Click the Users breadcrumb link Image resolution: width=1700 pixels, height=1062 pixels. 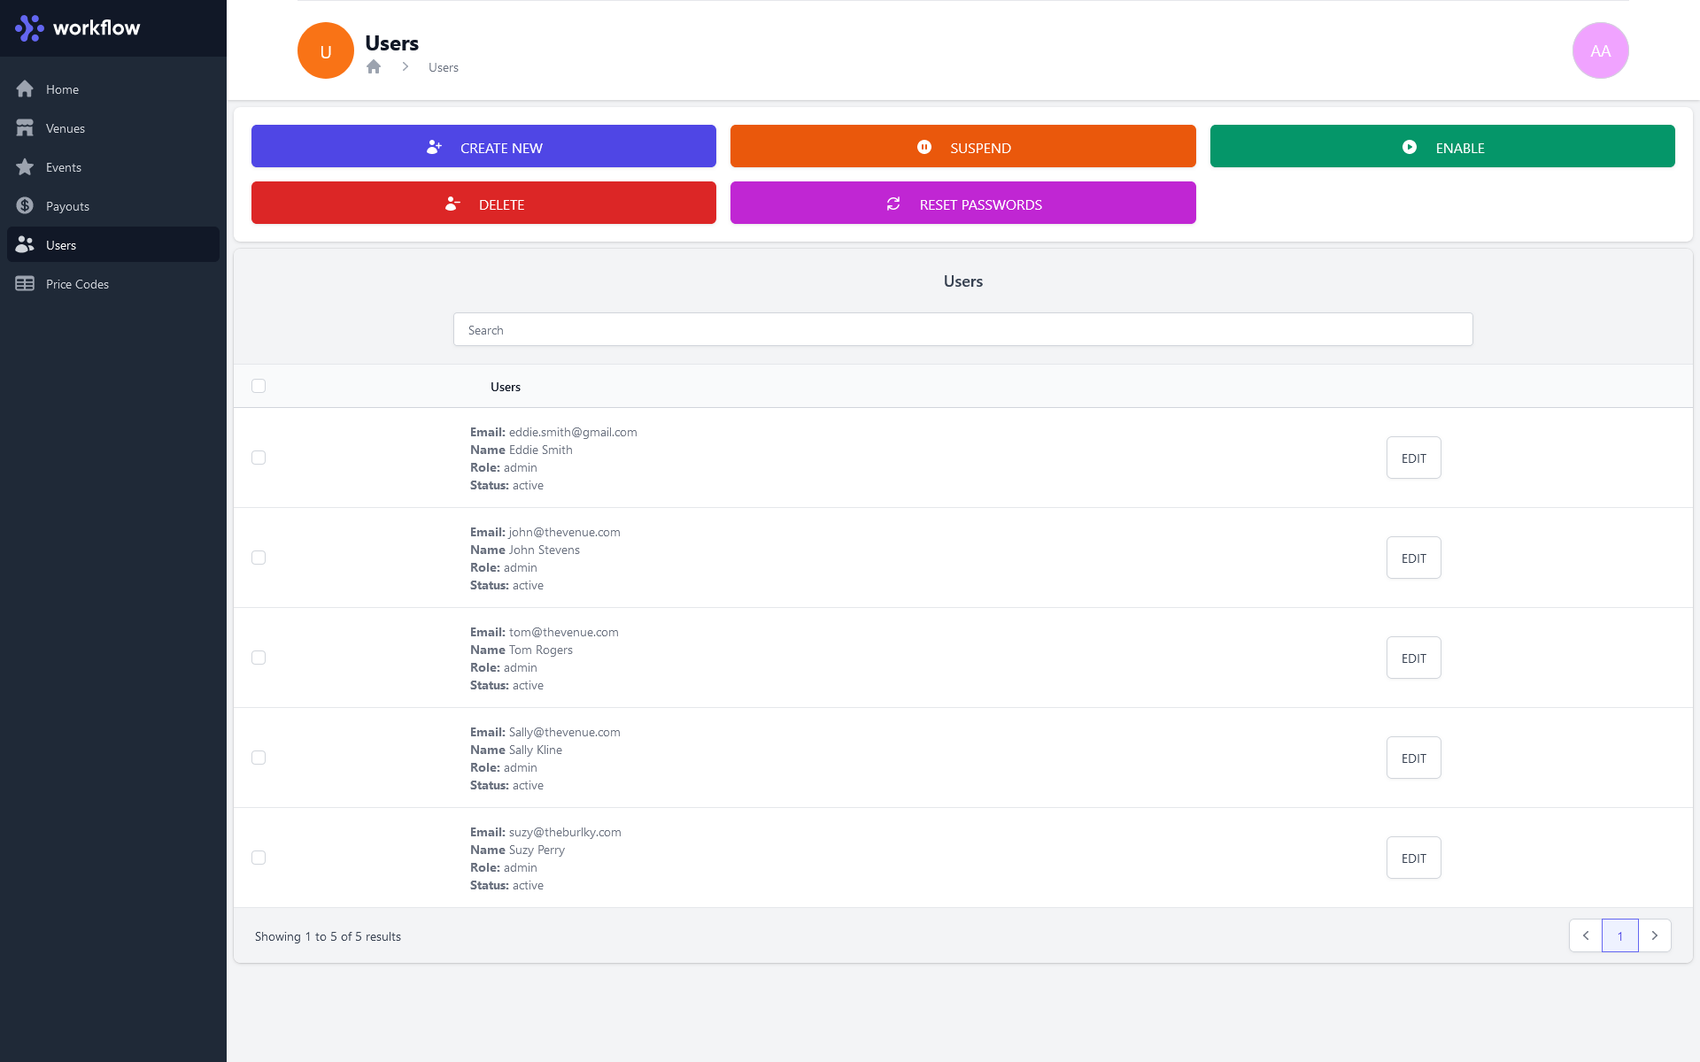[x=443, y=67]
